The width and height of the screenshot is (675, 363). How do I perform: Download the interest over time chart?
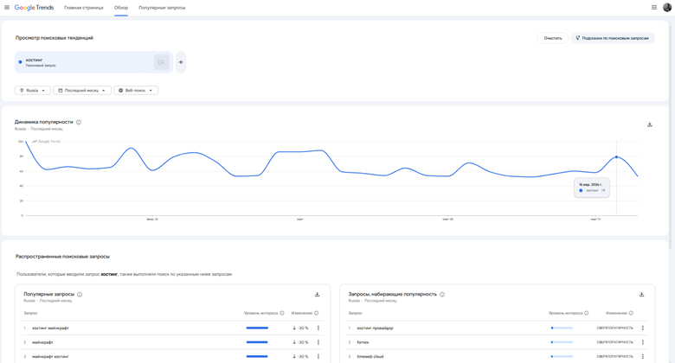pyautogui.click(x=650, y=124)
